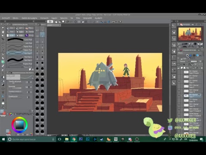
Task: Select the Eyedropper tool
Action: click(3, 50)
